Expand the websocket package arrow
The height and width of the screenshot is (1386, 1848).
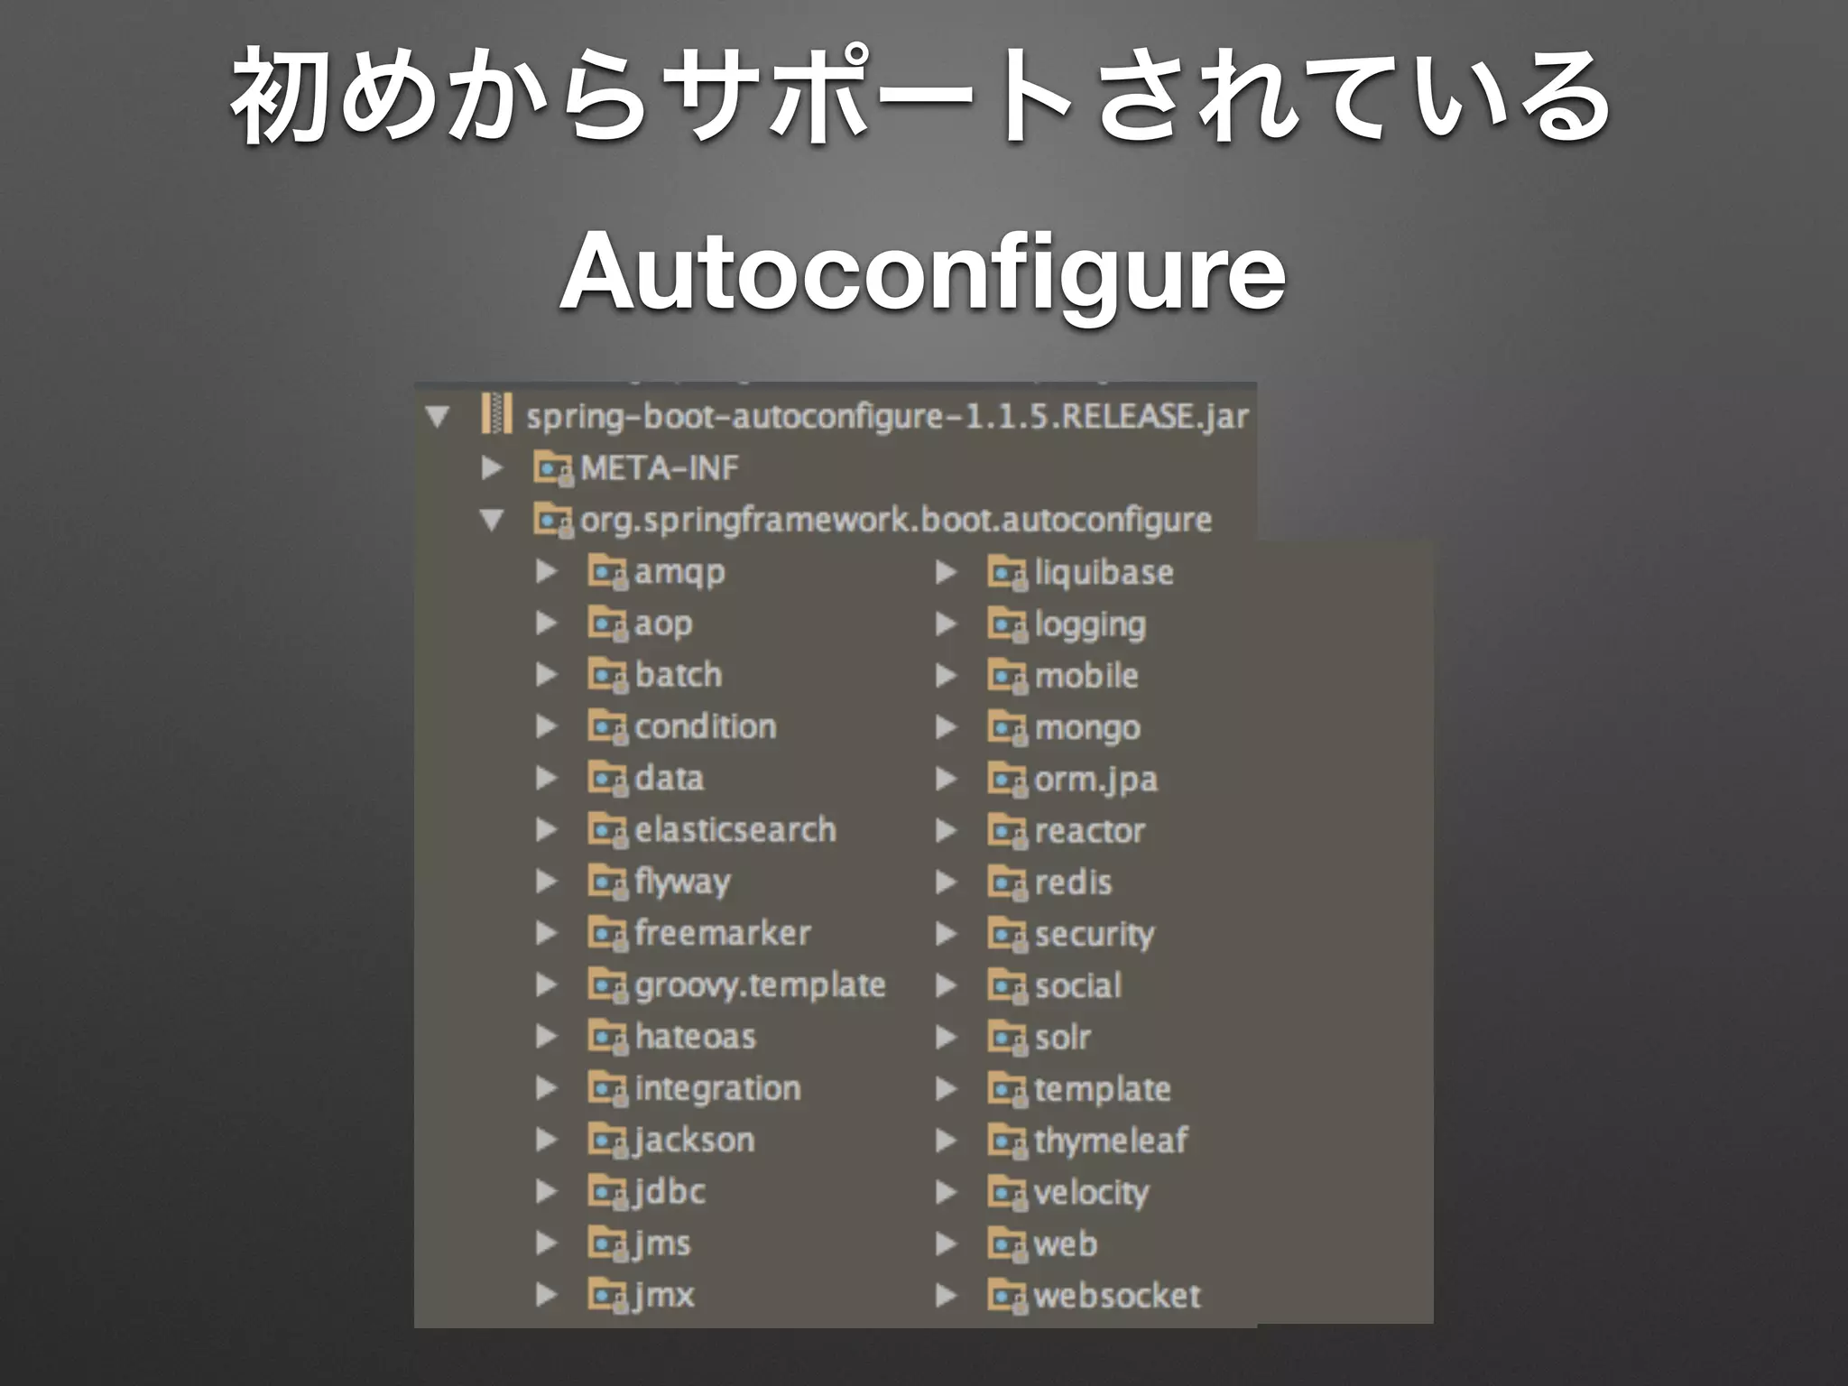946,1296
